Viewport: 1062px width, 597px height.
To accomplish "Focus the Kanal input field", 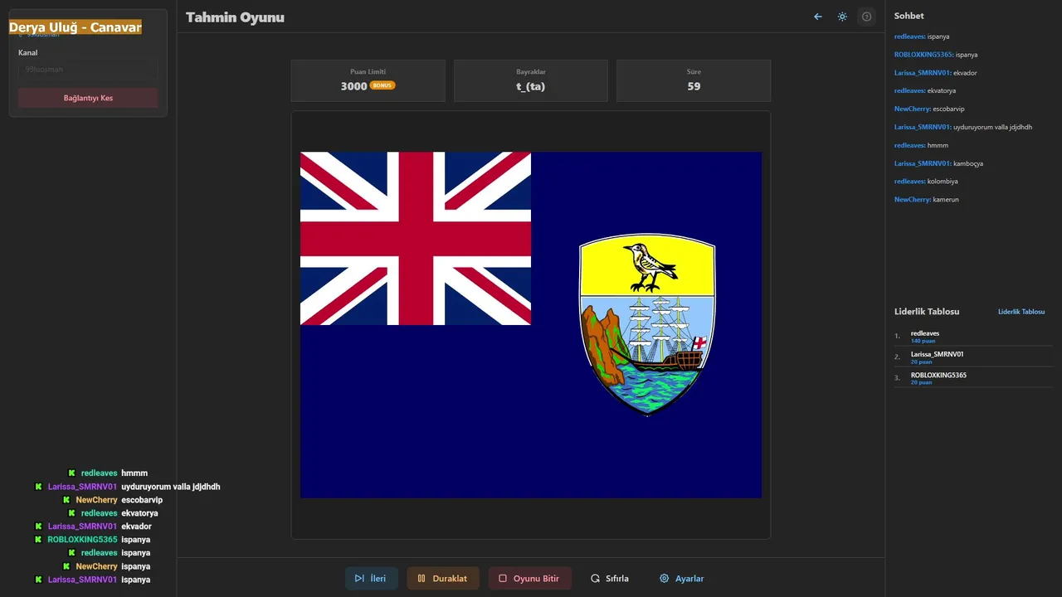I will coord(88,70).
